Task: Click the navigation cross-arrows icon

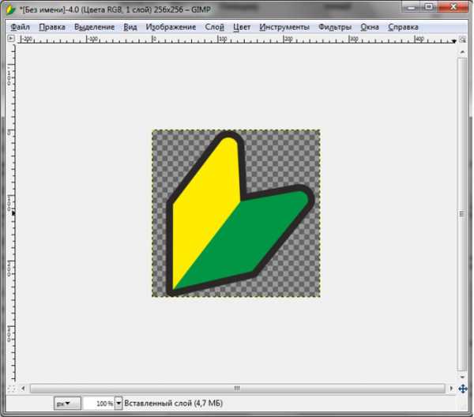Action: (463, 389)
